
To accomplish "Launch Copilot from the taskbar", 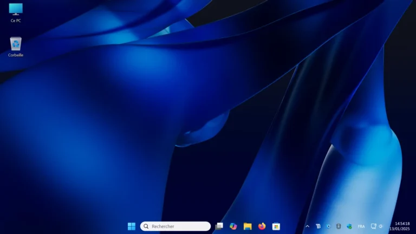I will 233,226.
